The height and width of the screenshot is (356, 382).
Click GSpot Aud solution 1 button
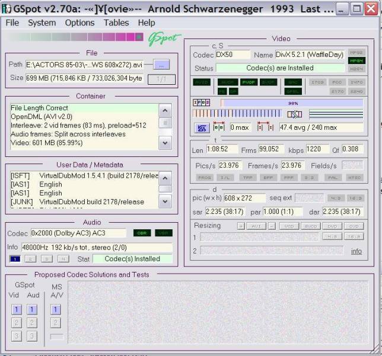(x=32, y=310)
